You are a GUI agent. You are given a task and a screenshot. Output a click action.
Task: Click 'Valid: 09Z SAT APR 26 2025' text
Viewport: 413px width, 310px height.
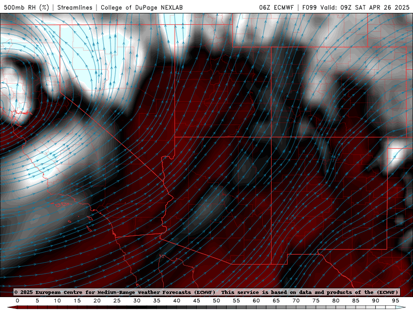pyautogui.click(x=365, y=7)
